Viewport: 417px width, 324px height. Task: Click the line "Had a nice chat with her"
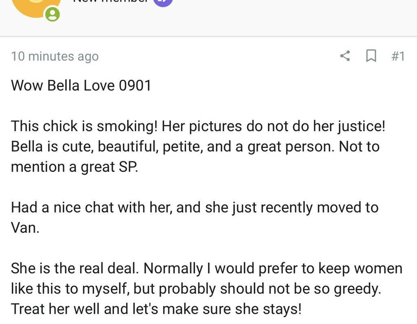[195, 207]
